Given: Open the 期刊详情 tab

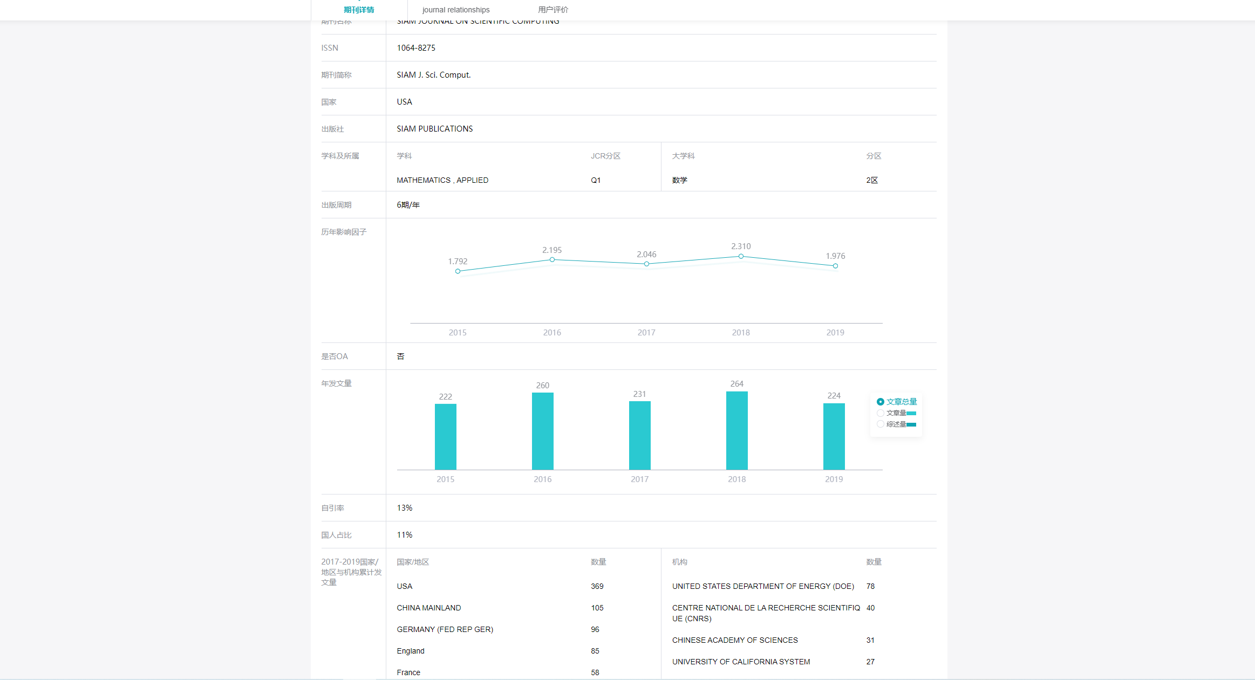Looking at the screenshot, I should 359,10.
